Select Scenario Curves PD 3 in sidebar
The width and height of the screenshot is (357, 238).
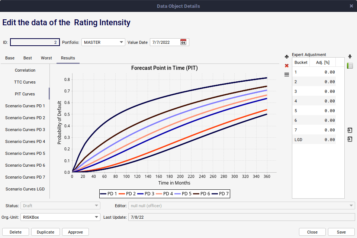pyautogui.click(x=25, y=130)
